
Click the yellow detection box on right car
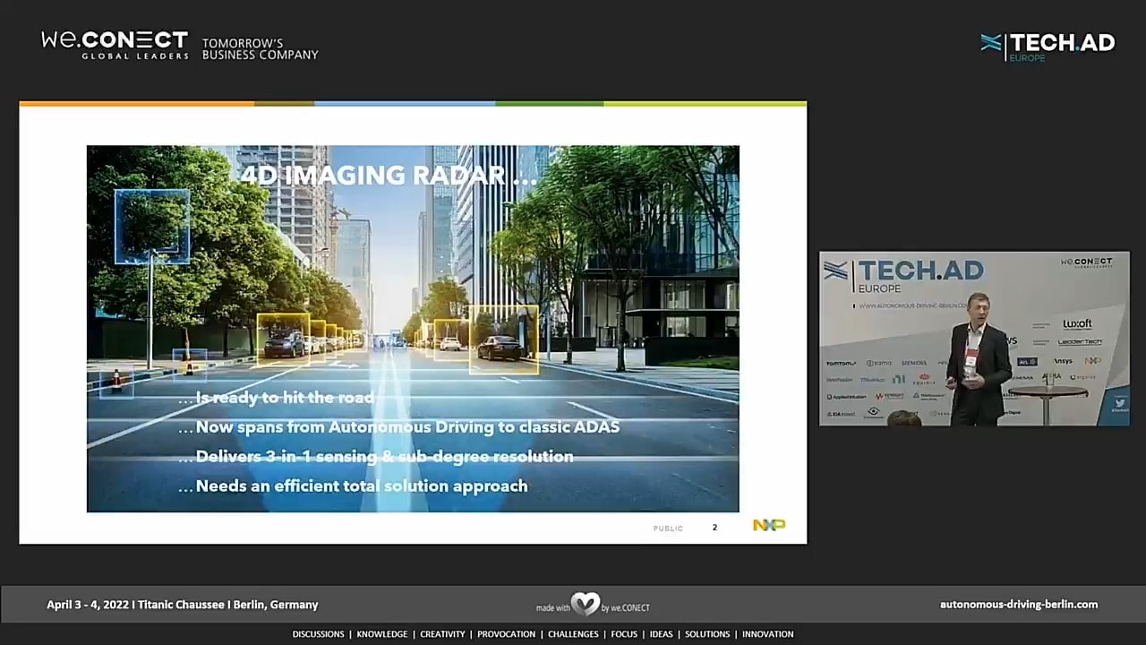tap(503, 340)
